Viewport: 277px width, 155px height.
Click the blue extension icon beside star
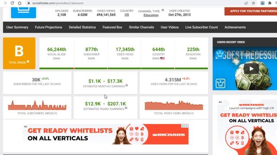[263, 3]
